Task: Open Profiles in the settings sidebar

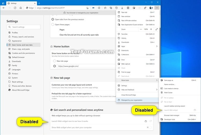Action: 24,33
